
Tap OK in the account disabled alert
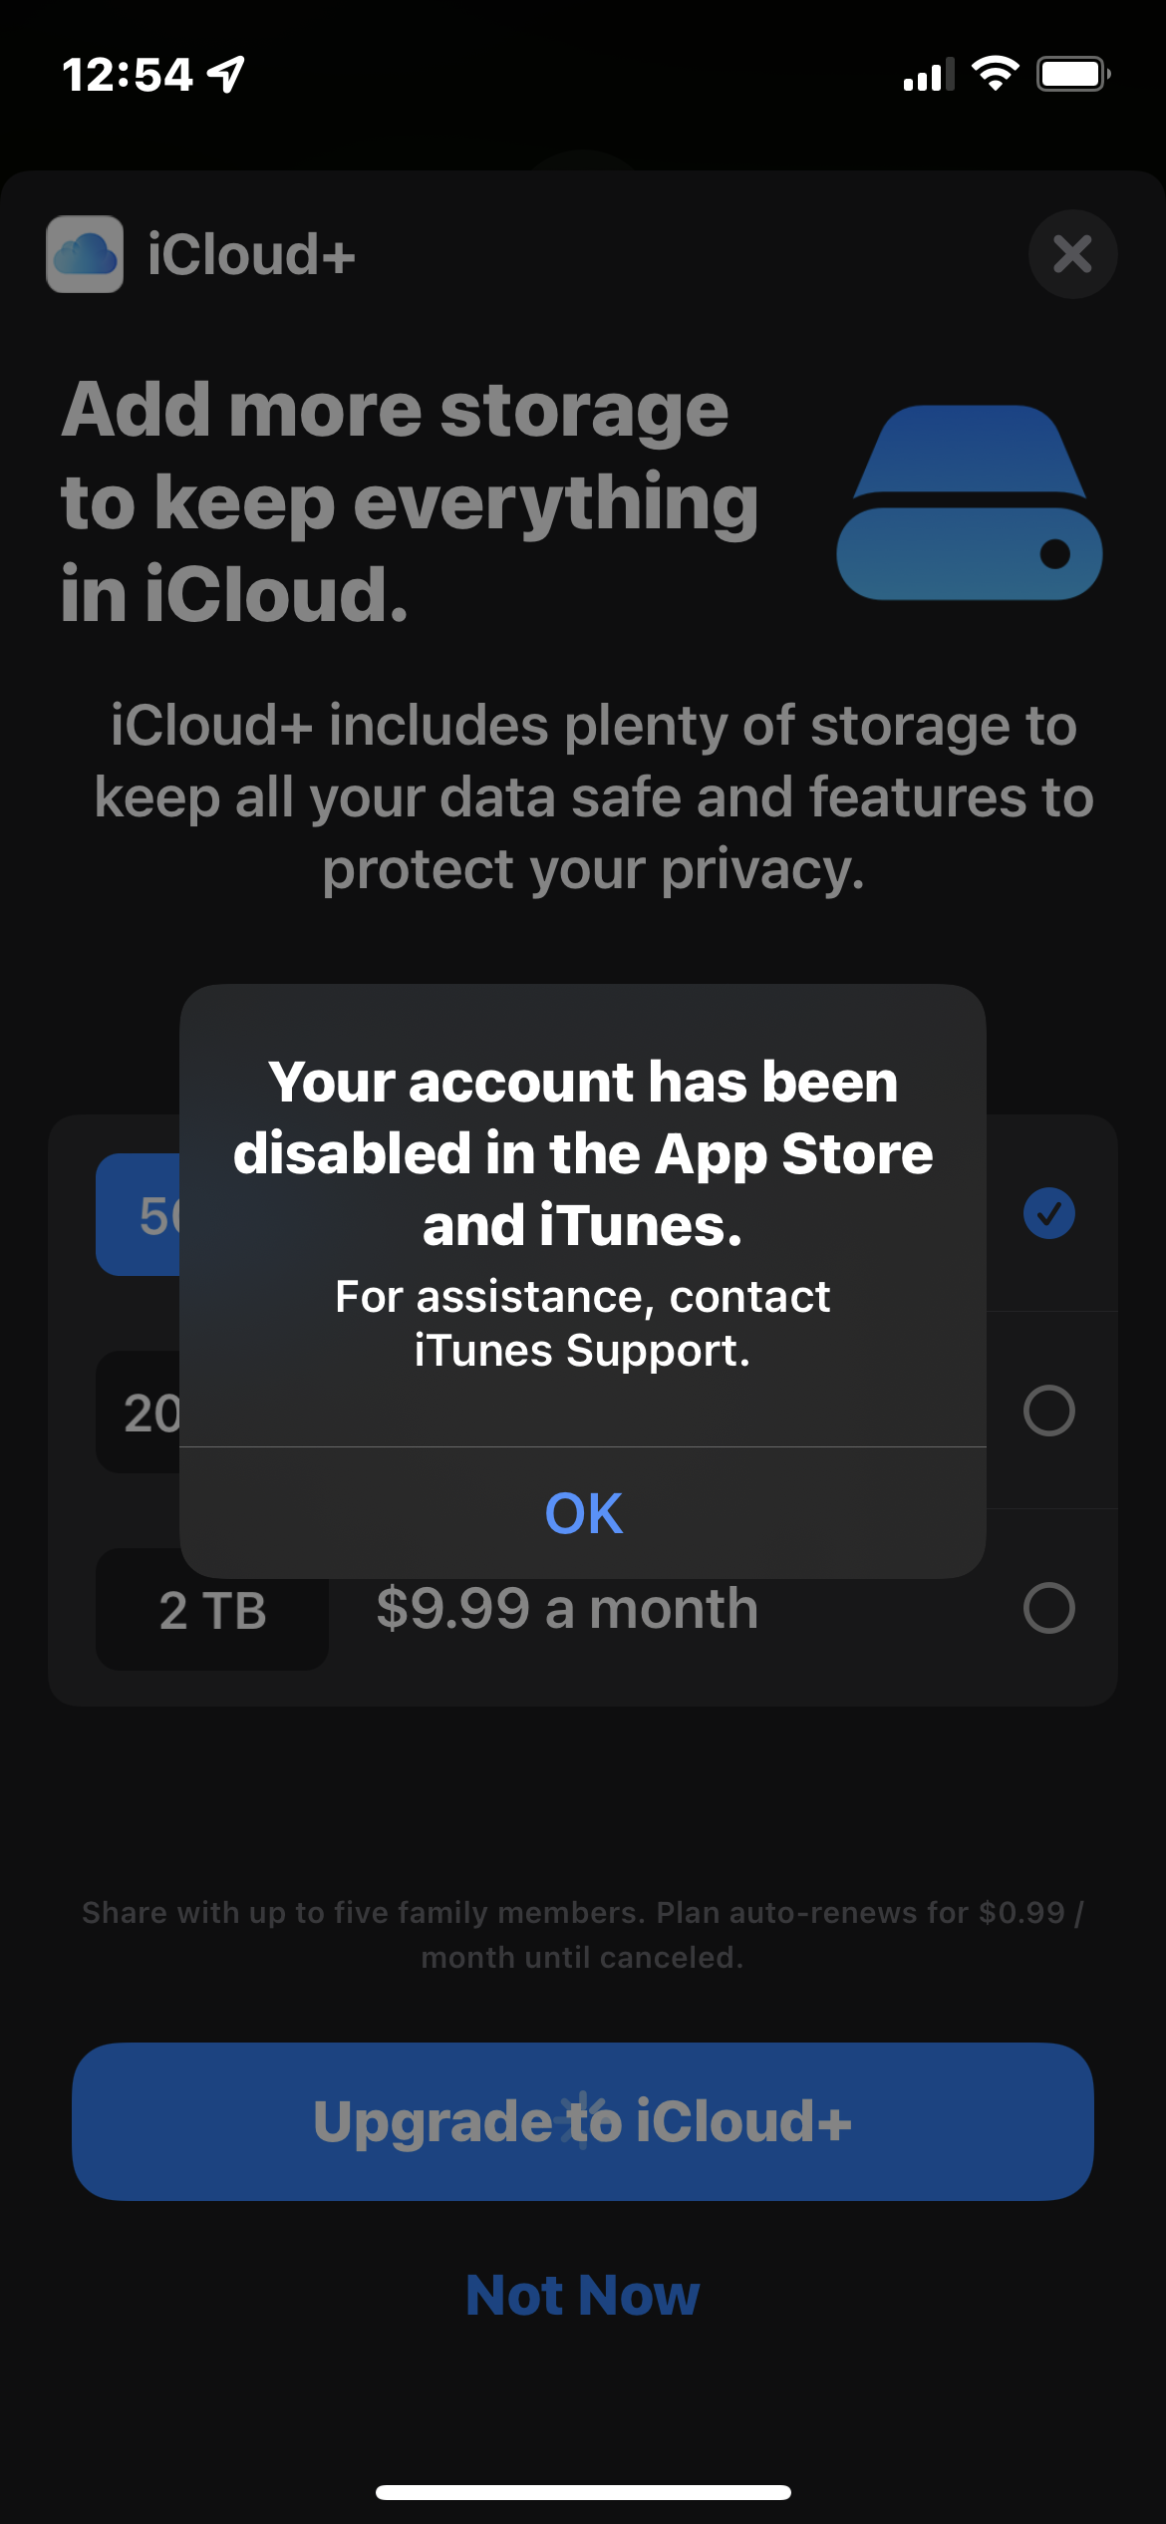pos(583,1512)
